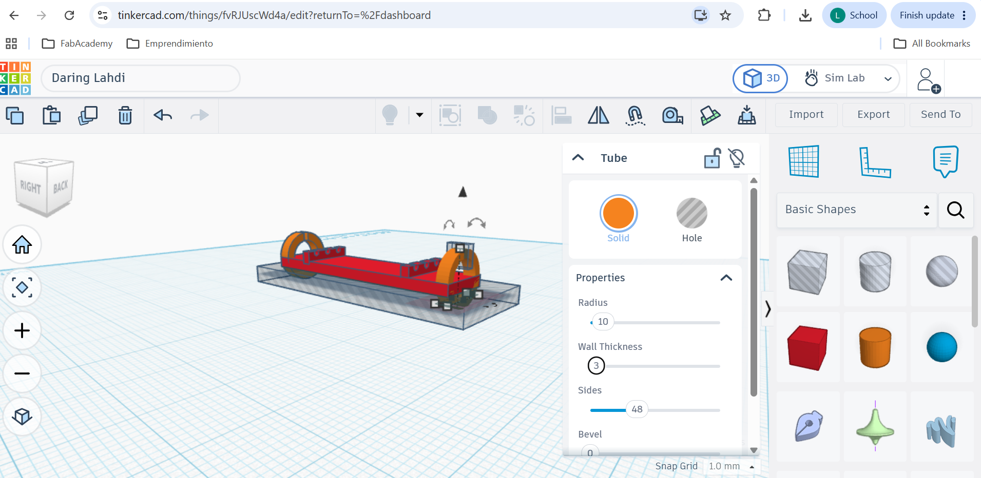Viewport: 981px width, 478px height.
Task: Open the visibility options dropdown arrow
Action: click(419, 115)
